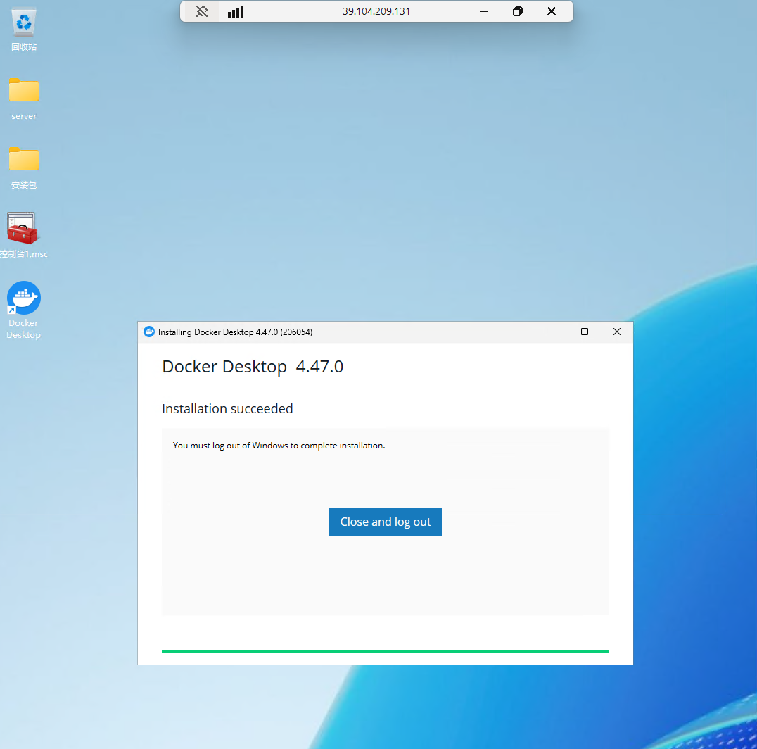Minimize the 39.104.209.131 remote session
Screen dimensions: 757x749
point(484,11)
